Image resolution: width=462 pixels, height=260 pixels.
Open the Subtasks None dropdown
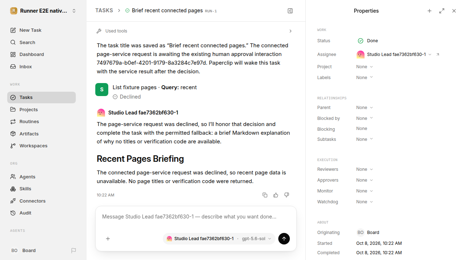click(365, 139)
